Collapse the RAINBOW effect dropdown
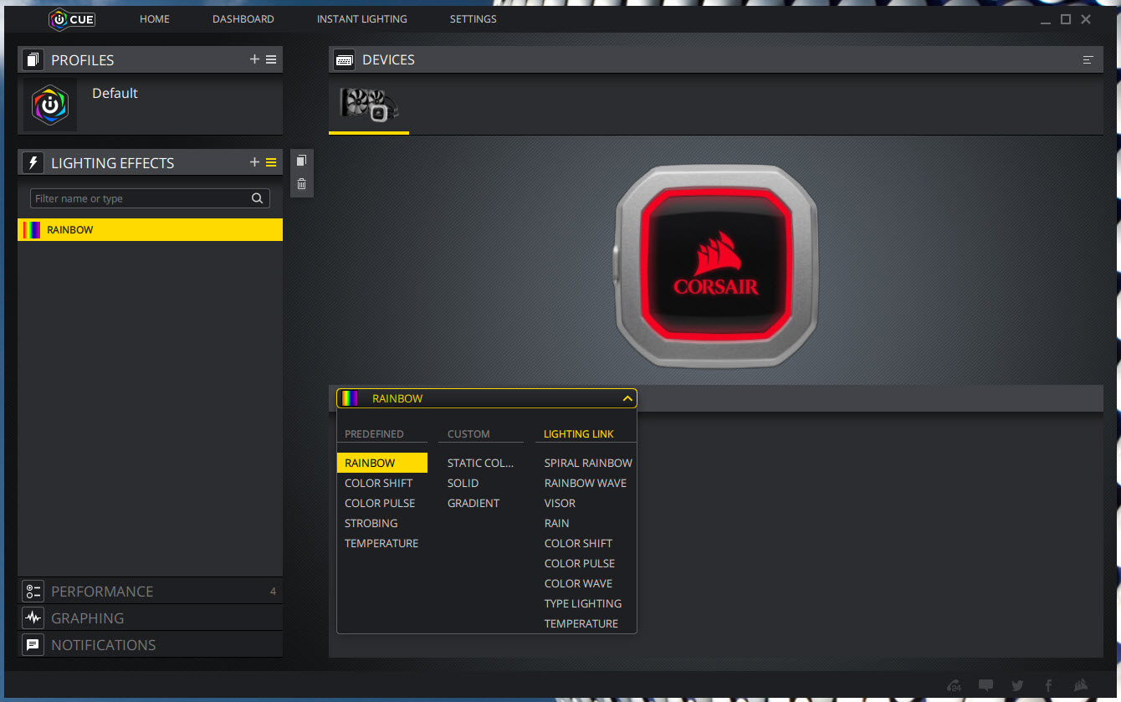This screenshot has height=702, width=1121. [x=627, y=398]
